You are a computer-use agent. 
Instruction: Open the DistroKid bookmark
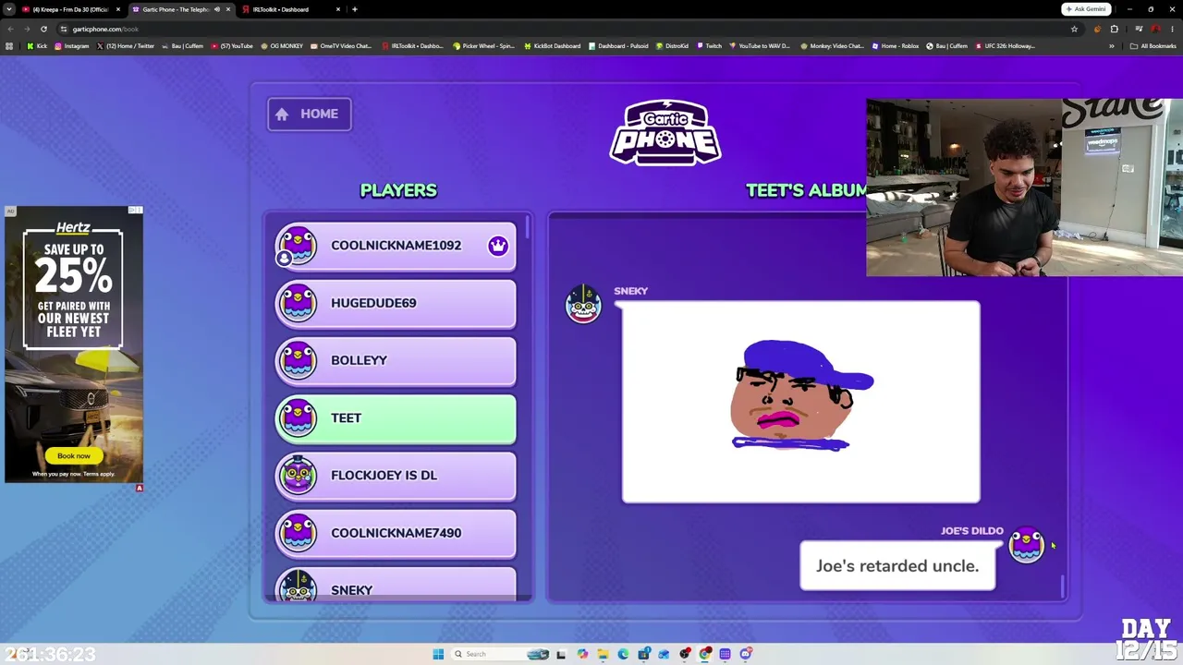click(672, 46)
